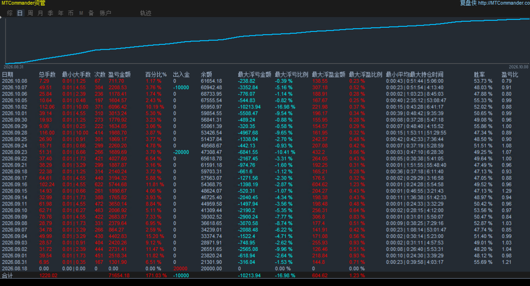Image resolution: width=530 pixels, height=286 pixels.
Task: Open the 备 tab
Action: point(91,13)
